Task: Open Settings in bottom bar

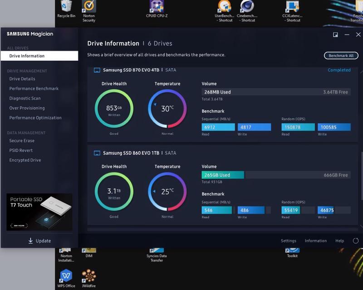Action: [x=289, y=241]
